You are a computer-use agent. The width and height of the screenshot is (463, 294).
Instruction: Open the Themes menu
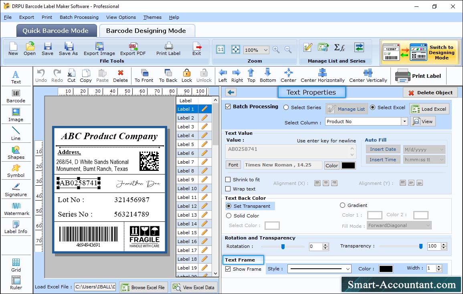[152, 17]
